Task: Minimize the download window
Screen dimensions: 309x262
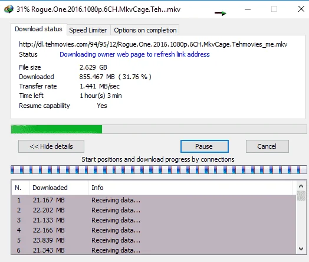Action: point(248,9)
